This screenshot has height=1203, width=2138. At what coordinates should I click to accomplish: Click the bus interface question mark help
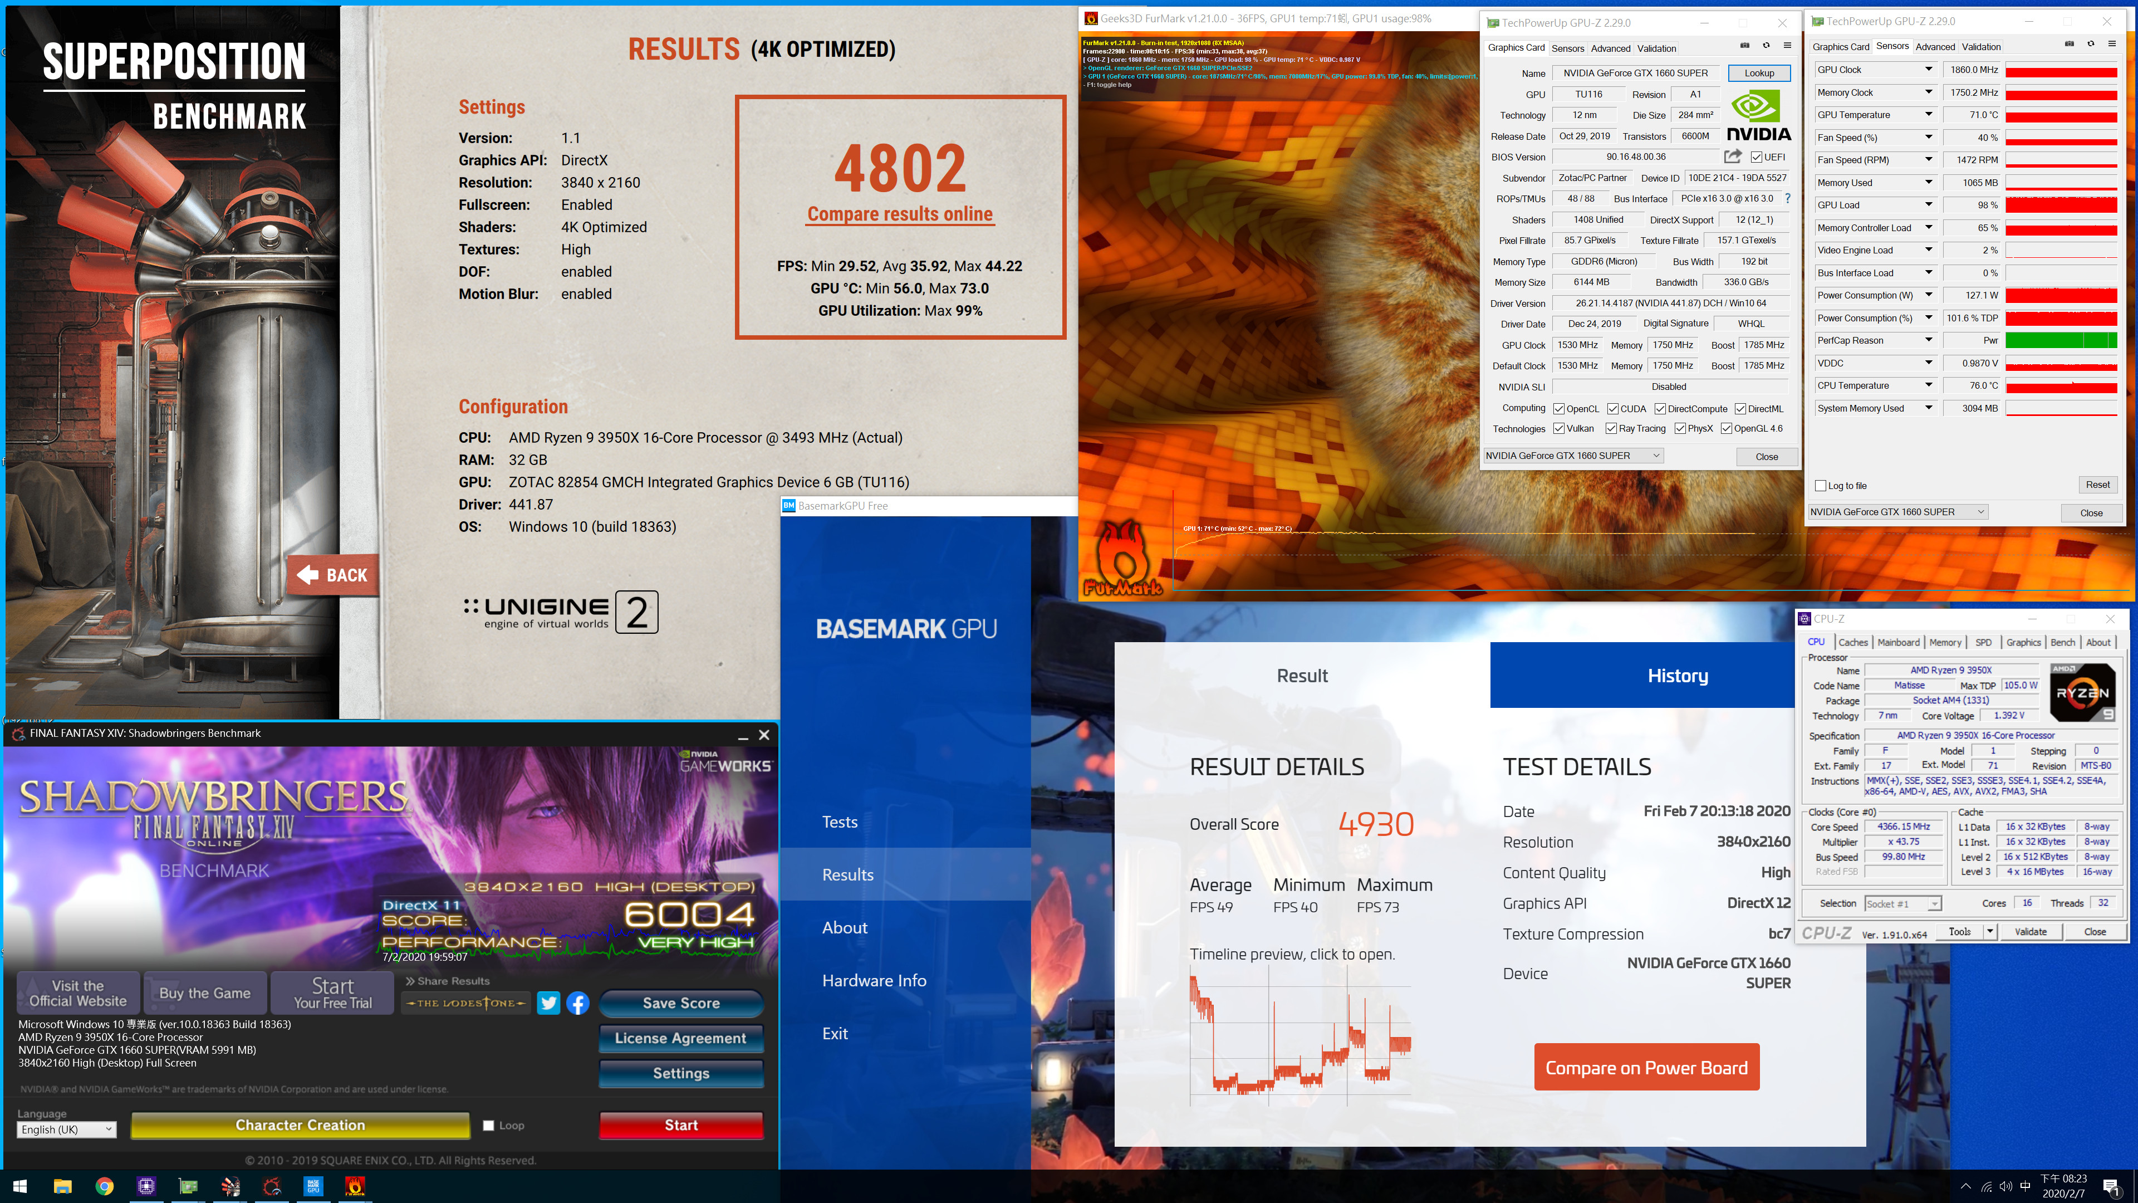point(1788,198)
